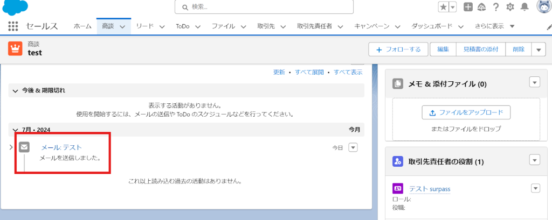Click the favorites star icon
Image resolution: width=552 pixels, height=220 pixels.
(443, 7)
